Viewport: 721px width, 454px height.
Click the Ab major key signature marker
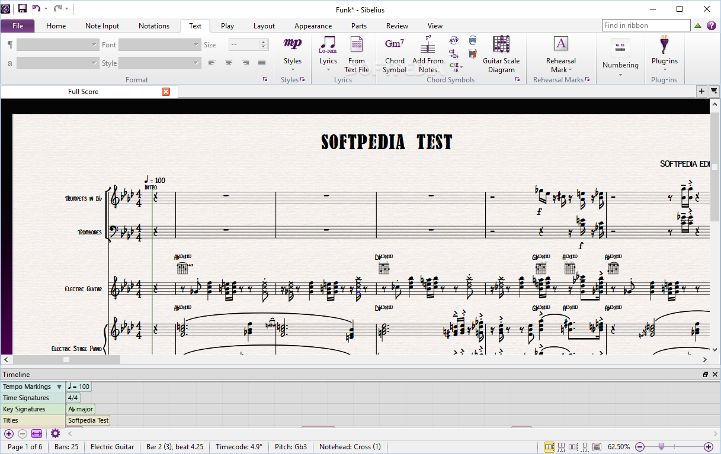[81, 409]
